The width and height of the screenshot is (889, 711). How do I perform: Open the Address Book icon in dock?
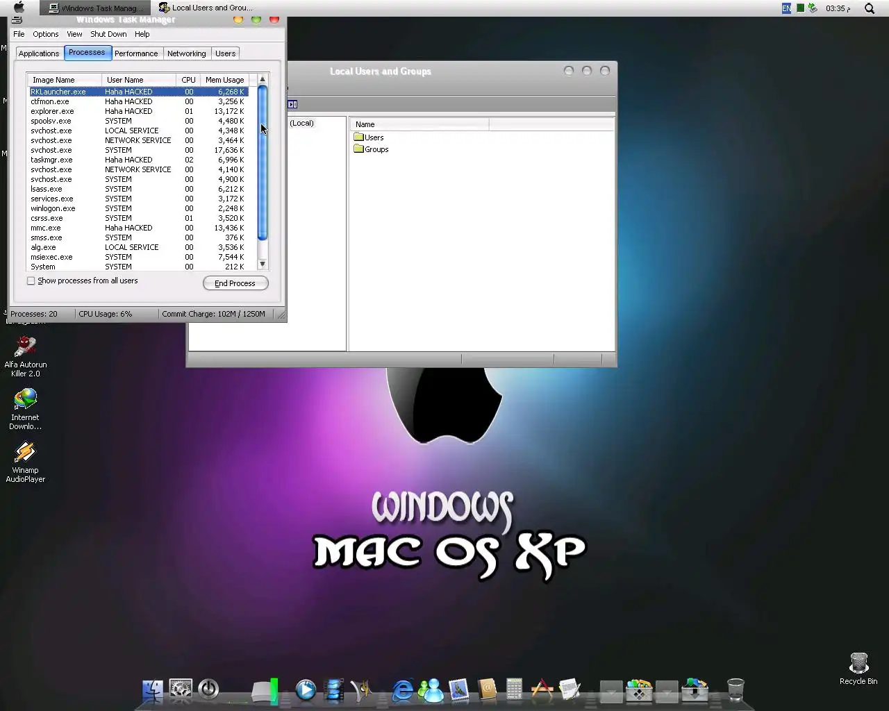point(487,690)
